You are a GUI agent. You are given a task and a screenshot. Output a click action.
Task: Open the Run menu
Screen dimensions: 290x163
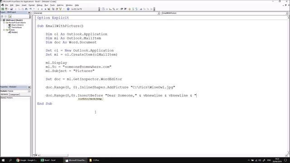coord(46,5)
